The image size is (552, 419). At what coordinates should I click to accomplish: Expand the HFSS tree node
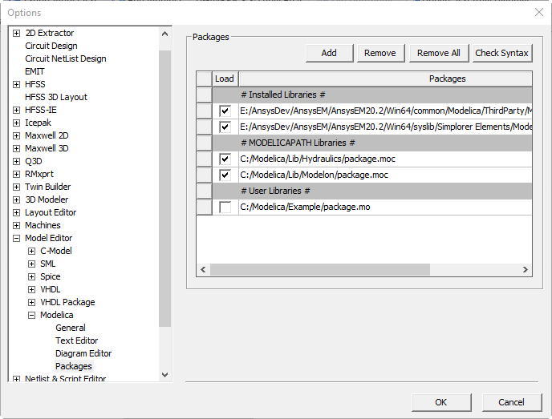[x=17, y=84]
